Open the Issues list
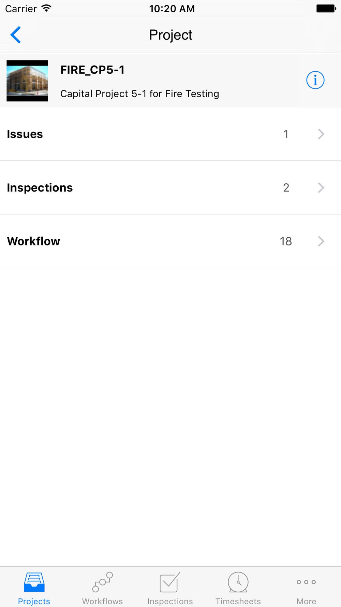The height and width of the screenshot is (607, 341). click(x=170, y=134)
